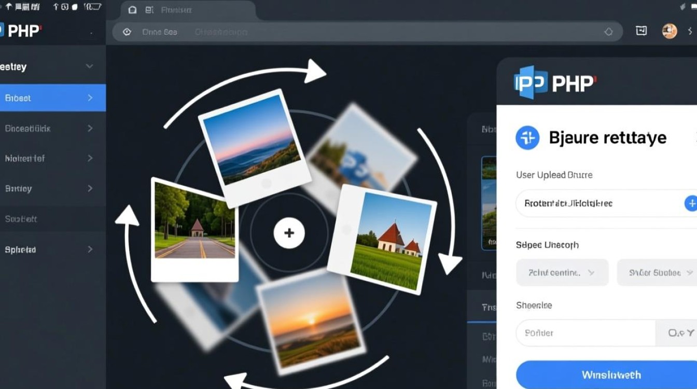Select the second sidebar menu item
Screen dimensions: 697x389
tap(52, 128)
